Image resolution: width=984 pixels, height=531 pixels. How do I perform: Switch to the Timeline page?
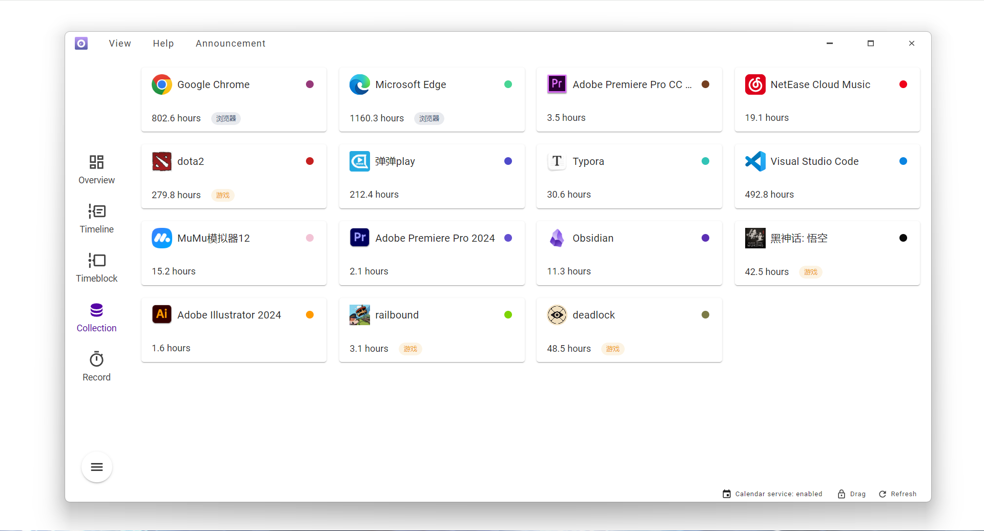pyautogui.click(x=96, y=219)
